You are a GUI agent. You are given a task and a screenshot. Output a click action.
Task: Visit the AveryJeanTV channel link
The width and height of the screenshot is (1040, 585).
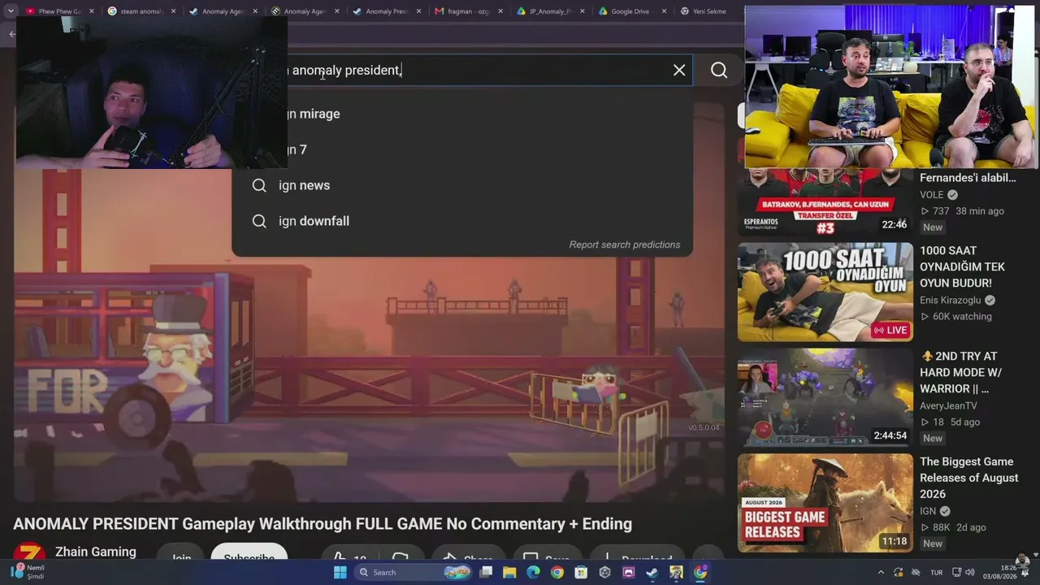[948, 405]
